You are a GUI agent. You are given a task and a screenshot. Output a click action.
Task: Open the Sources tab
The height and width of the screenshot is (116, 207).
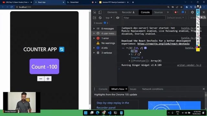(158, 12)
